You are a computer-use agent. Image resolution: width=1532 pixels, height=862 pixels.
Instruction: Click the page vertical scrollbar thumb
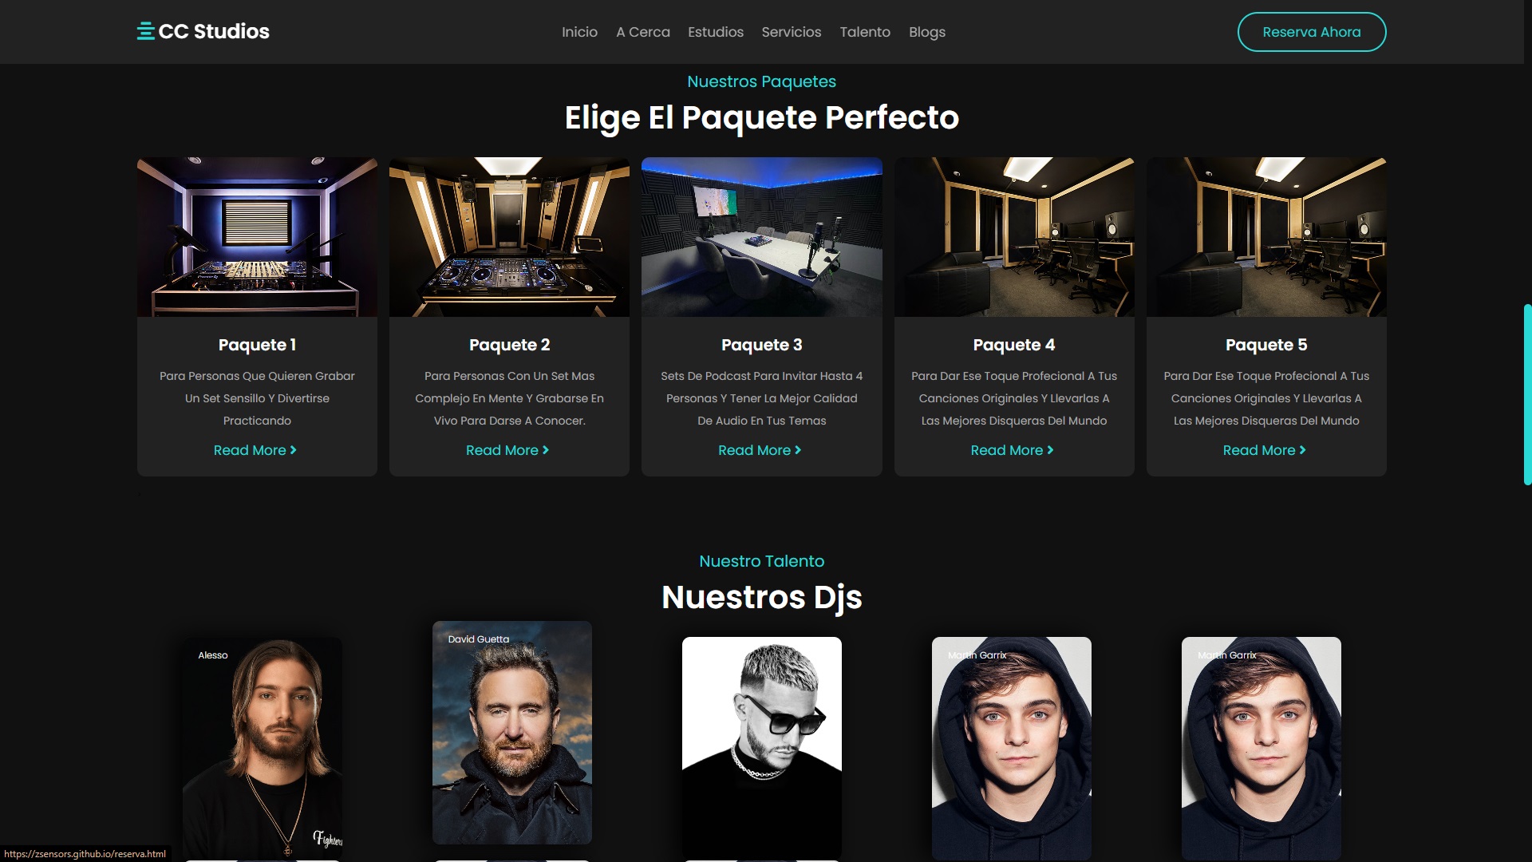click(x=1527, y=394)
